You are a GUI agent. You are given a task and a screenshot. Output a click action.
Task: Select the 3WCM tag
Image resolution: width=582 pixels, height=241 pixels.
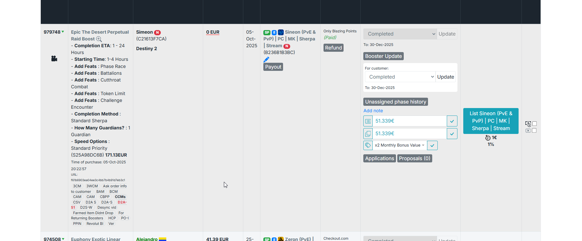(92, 186)
